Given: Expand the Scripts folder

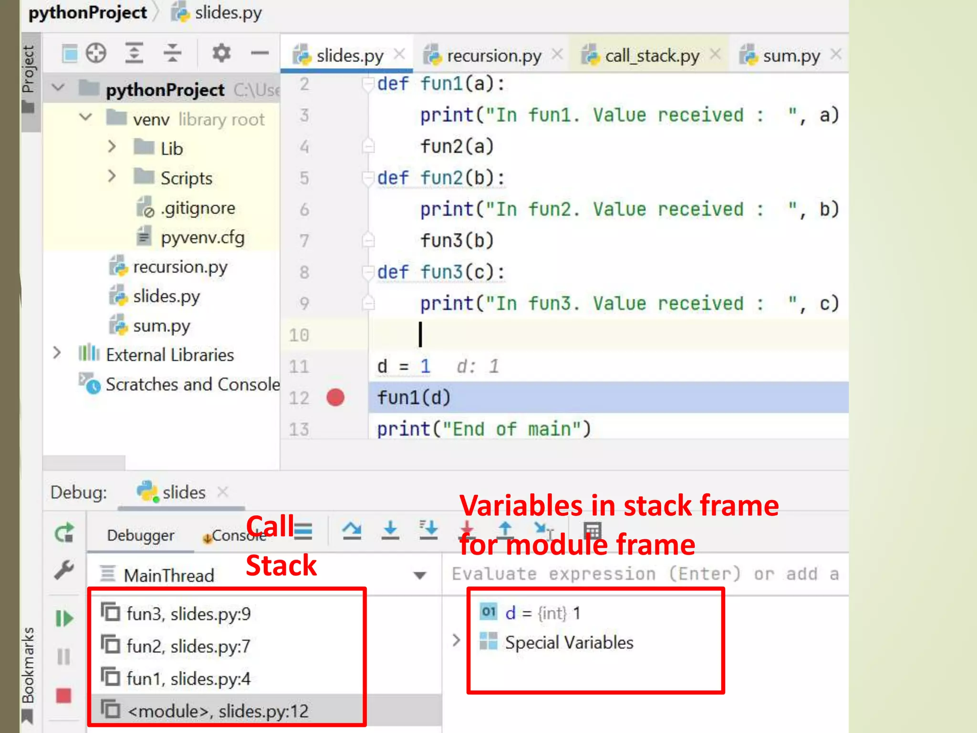Looking at the screenshot, I should (112, 177).
